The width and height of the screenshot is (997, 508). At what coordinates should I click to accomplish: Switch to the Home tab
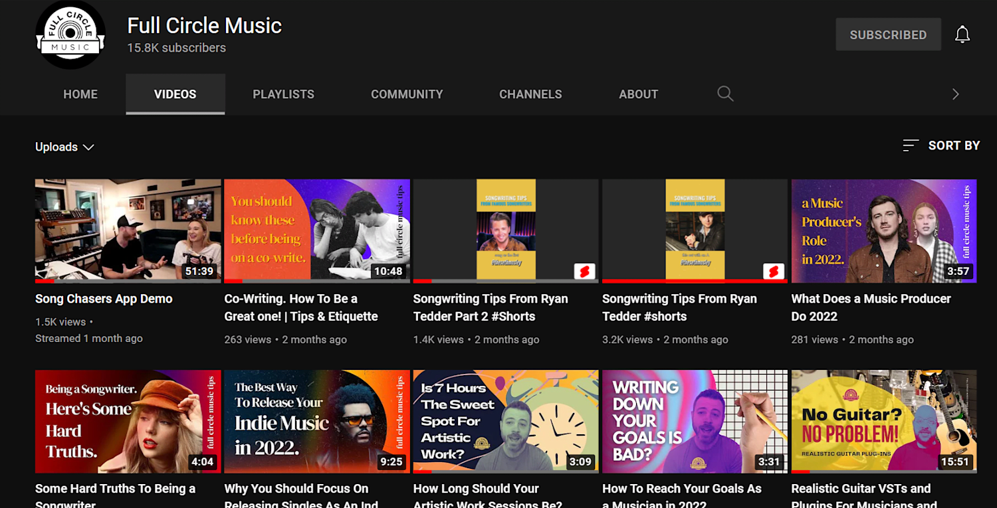[80, 94]
